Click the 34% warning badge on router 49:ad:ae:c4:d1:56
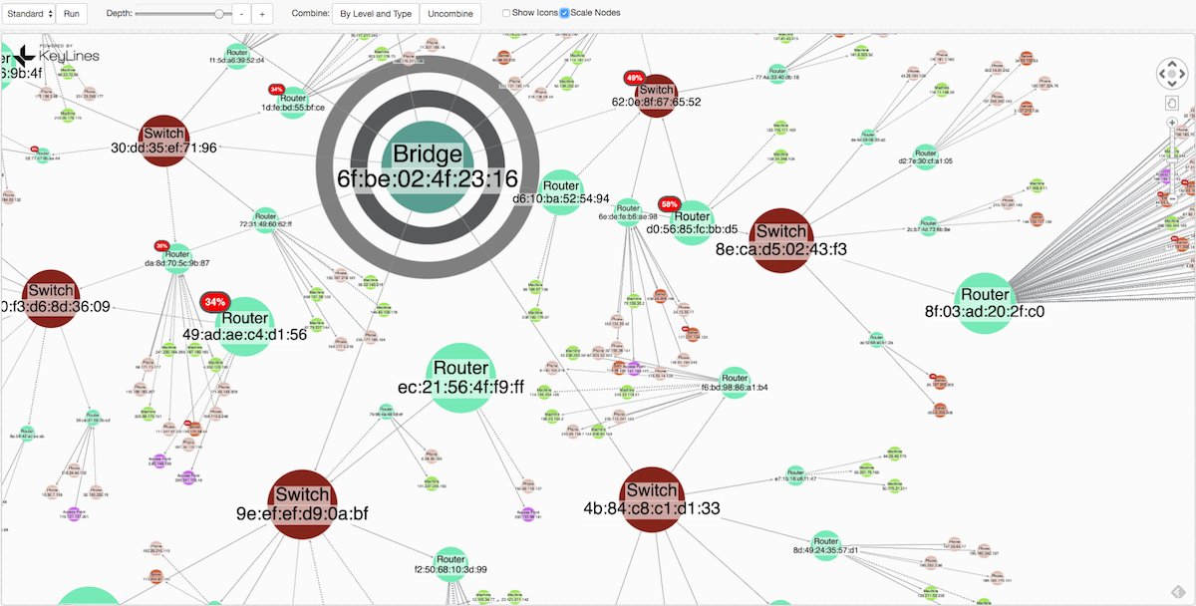The image size is (1196, 606). coord(214,301)
